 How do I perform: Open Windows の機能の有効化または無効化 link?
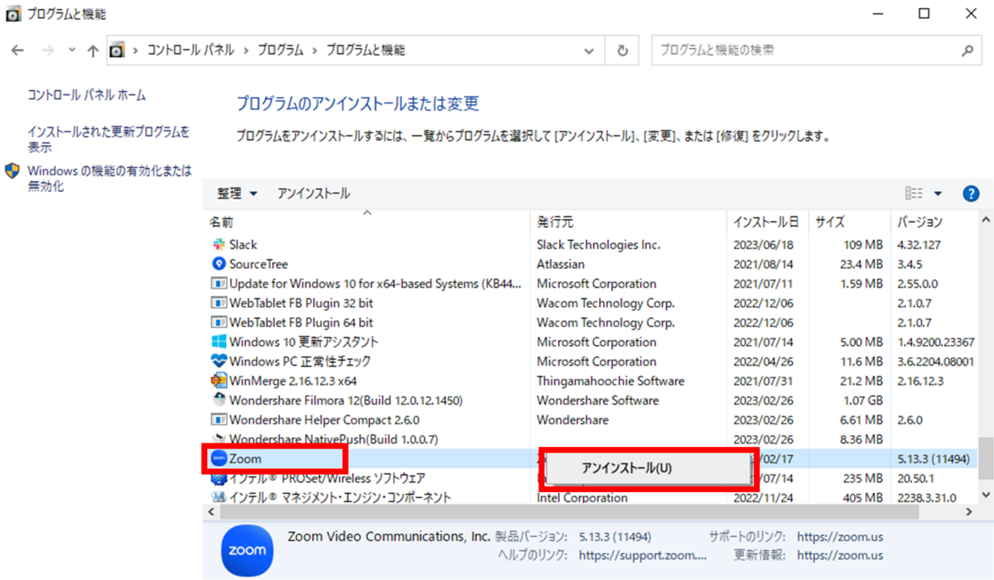point(109,179)
